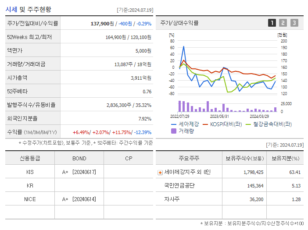Select share count 1,798,425

pos(254,172)
